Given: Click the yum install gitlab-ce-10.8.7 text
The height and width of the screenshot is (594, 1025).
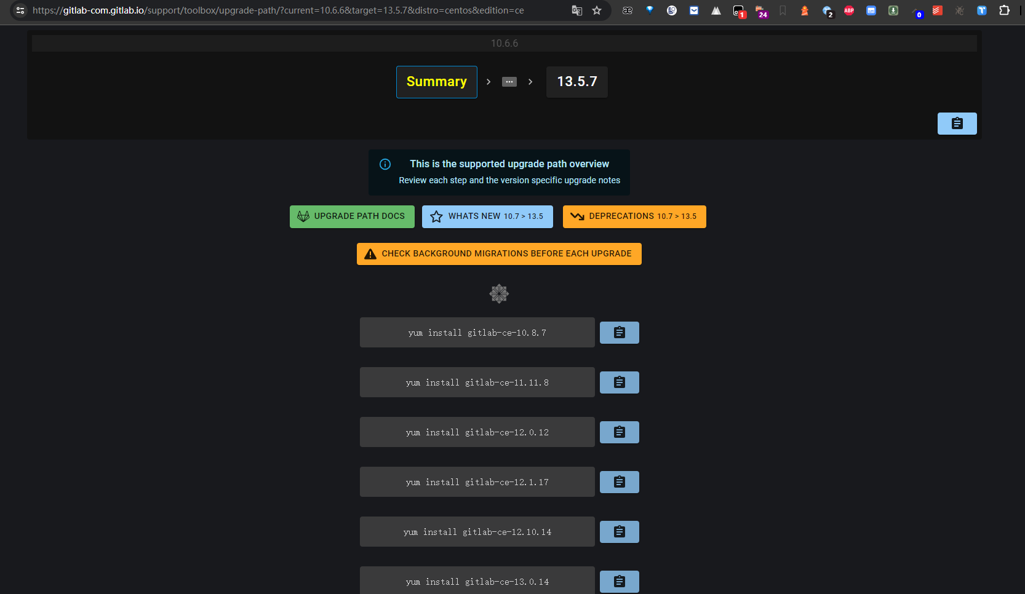Looking at the screenshot, I should (x=477, y=333).
